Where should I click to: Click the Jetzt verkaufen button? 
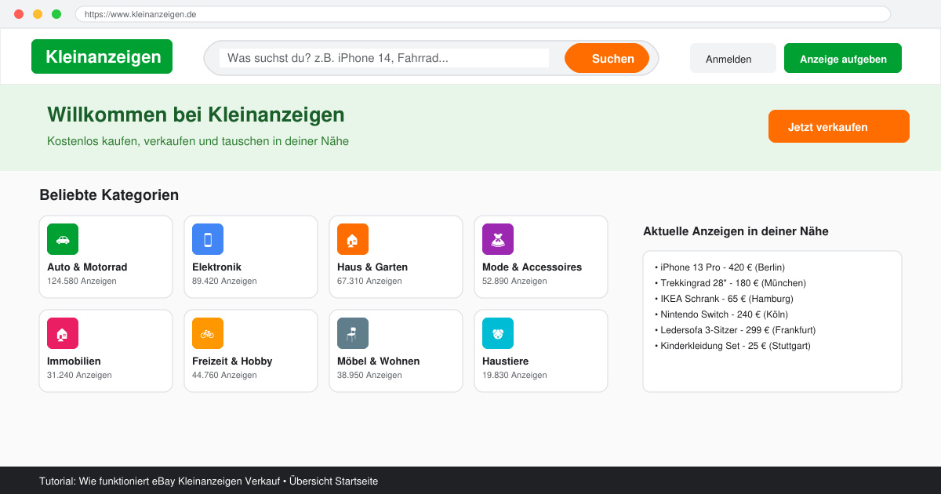839,126
